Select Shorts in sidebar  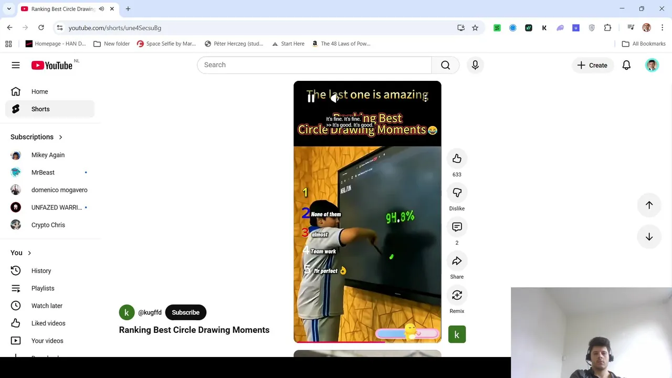click(50, 109)
